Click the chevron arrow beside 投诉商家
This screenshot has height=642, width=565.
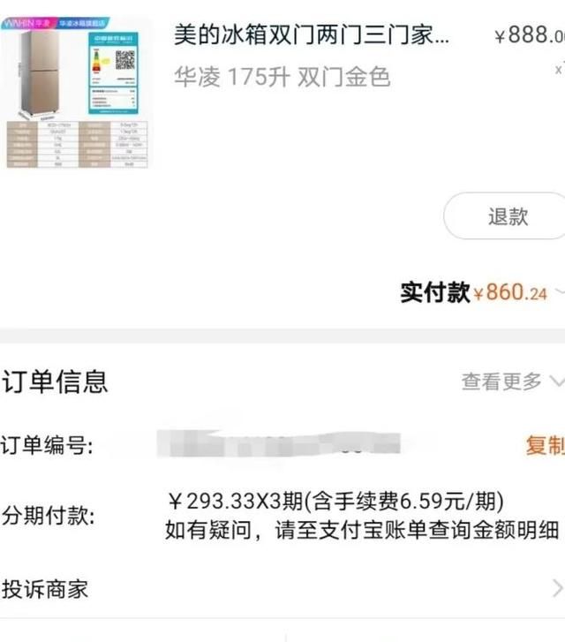[x=558, y=589]
